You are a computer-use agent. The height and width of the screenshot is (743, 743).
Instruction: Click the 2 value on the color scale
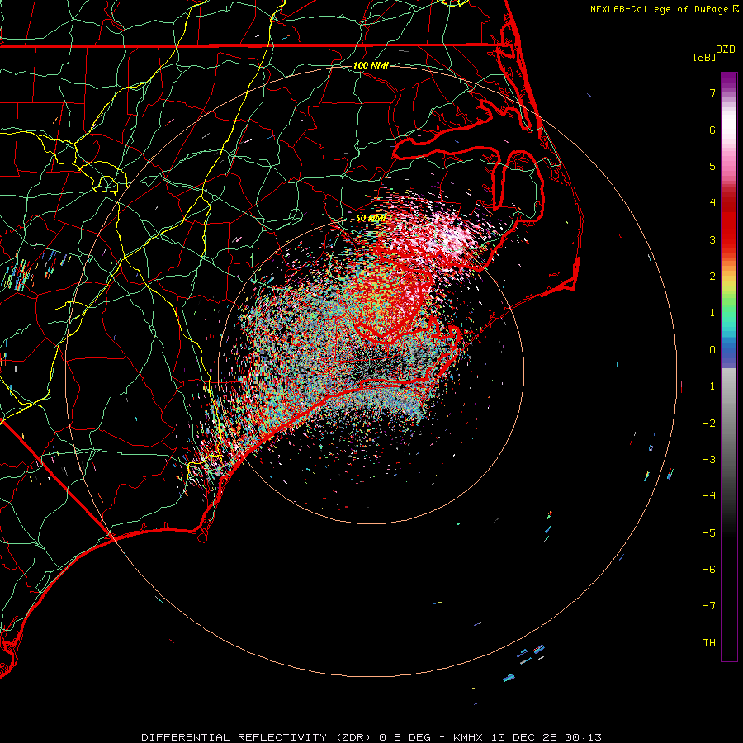pos(712,277)
